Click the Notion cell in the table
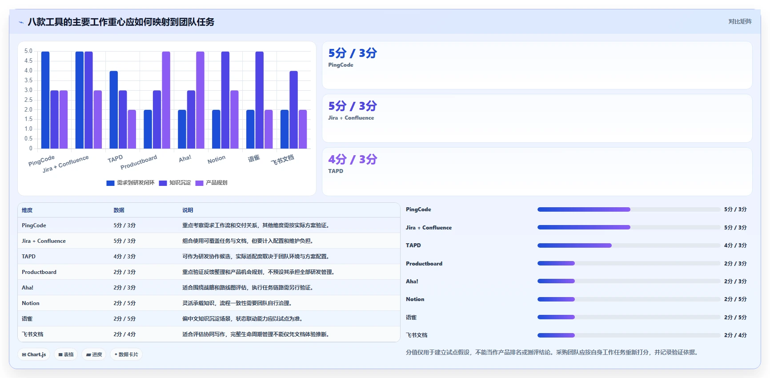This screenshot has width=770, height=378. click(31, 303)
